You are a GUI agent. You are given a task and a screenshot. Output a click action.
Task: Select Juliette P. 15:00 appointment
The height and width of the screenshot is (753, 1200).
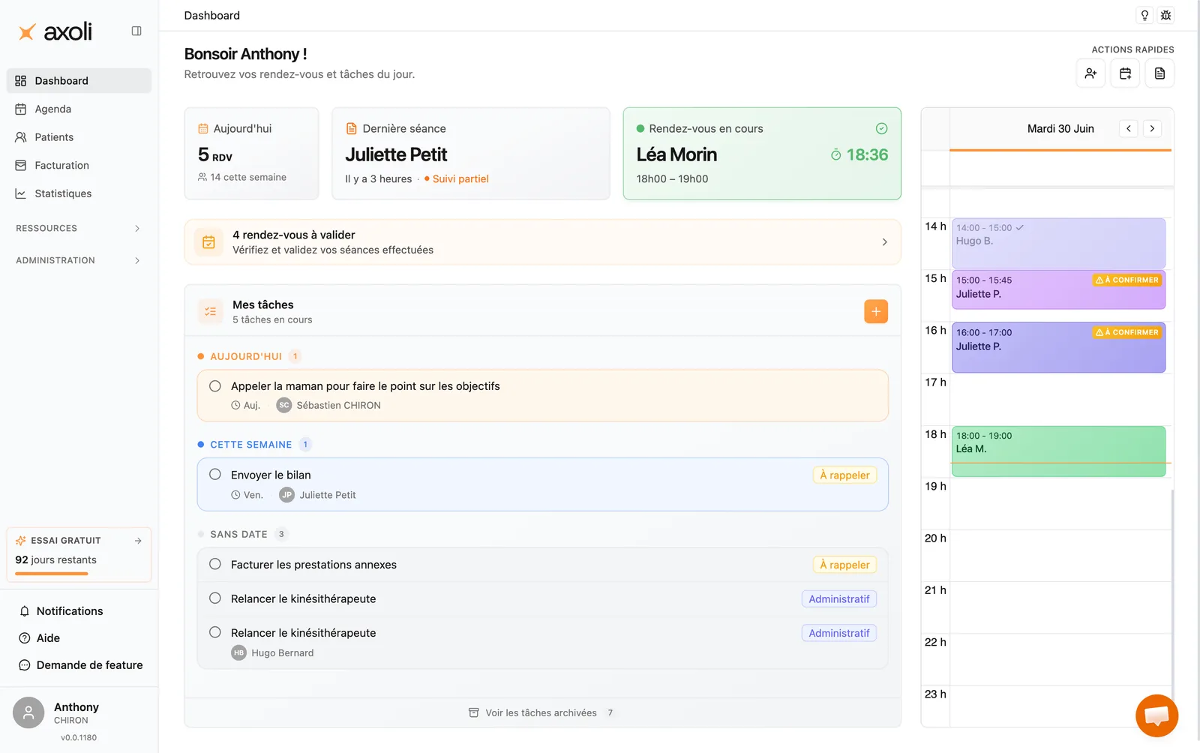pyautogui.click(x=1058, y=289)
